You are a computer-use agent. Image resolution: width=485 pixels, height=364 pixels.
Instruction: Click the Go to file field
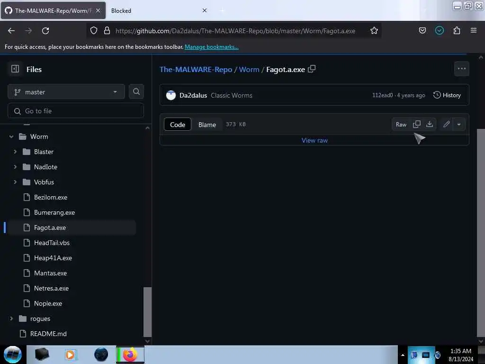coord(75,111)
